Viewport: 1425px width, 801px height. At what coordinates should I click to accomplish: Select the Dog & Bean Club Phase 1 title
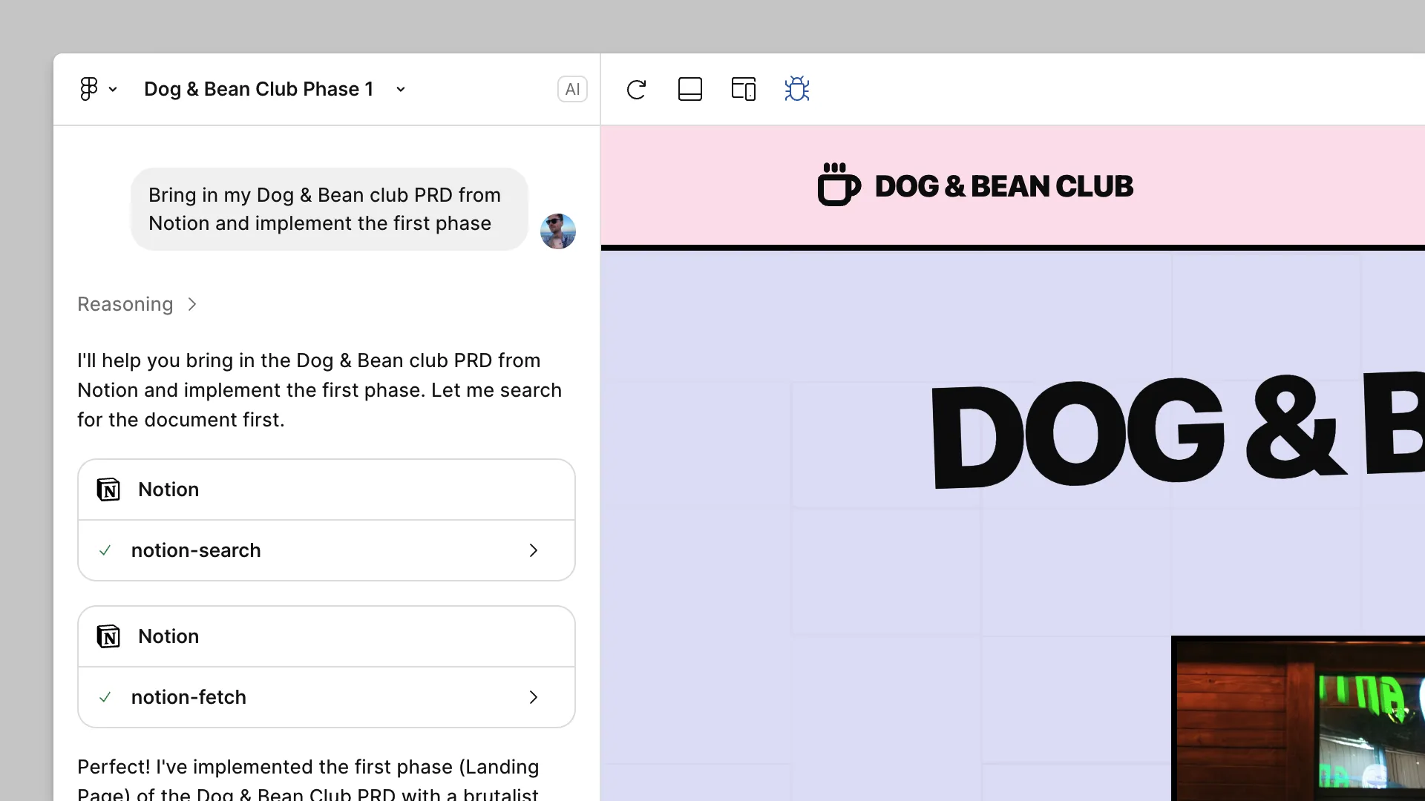point(258,88)
